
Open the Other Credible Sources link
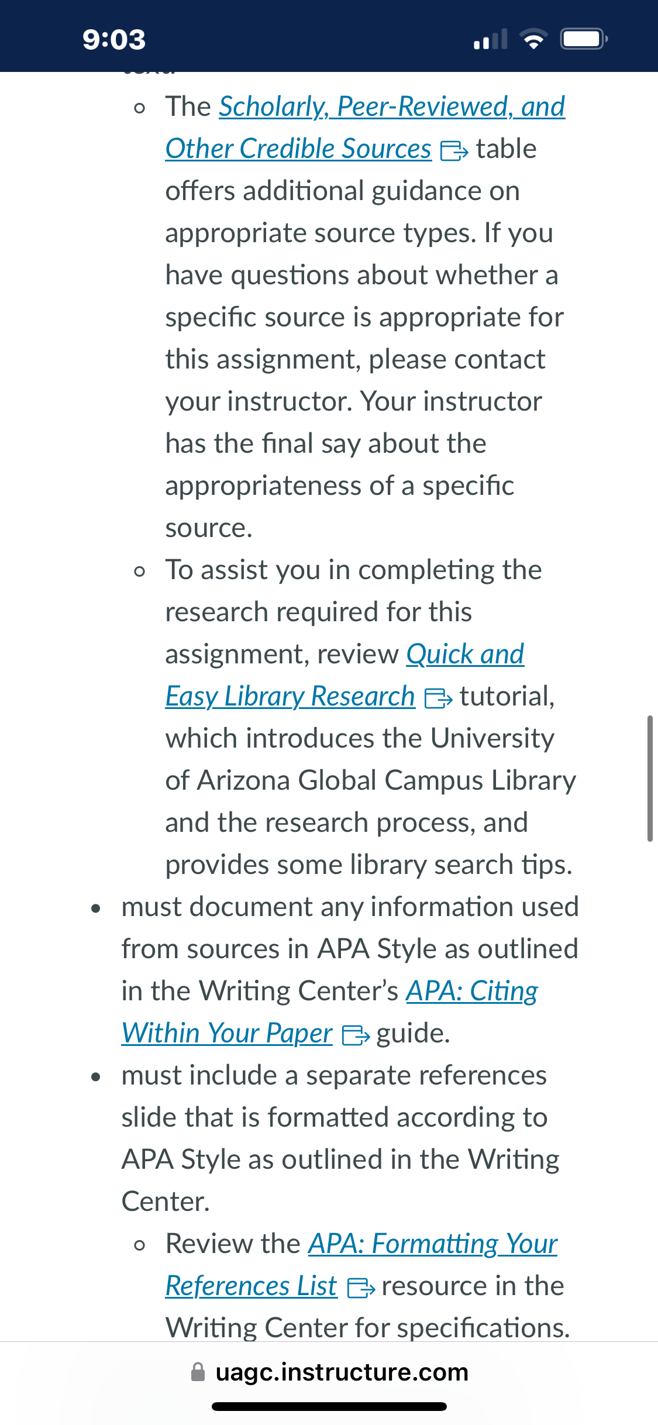298,149
